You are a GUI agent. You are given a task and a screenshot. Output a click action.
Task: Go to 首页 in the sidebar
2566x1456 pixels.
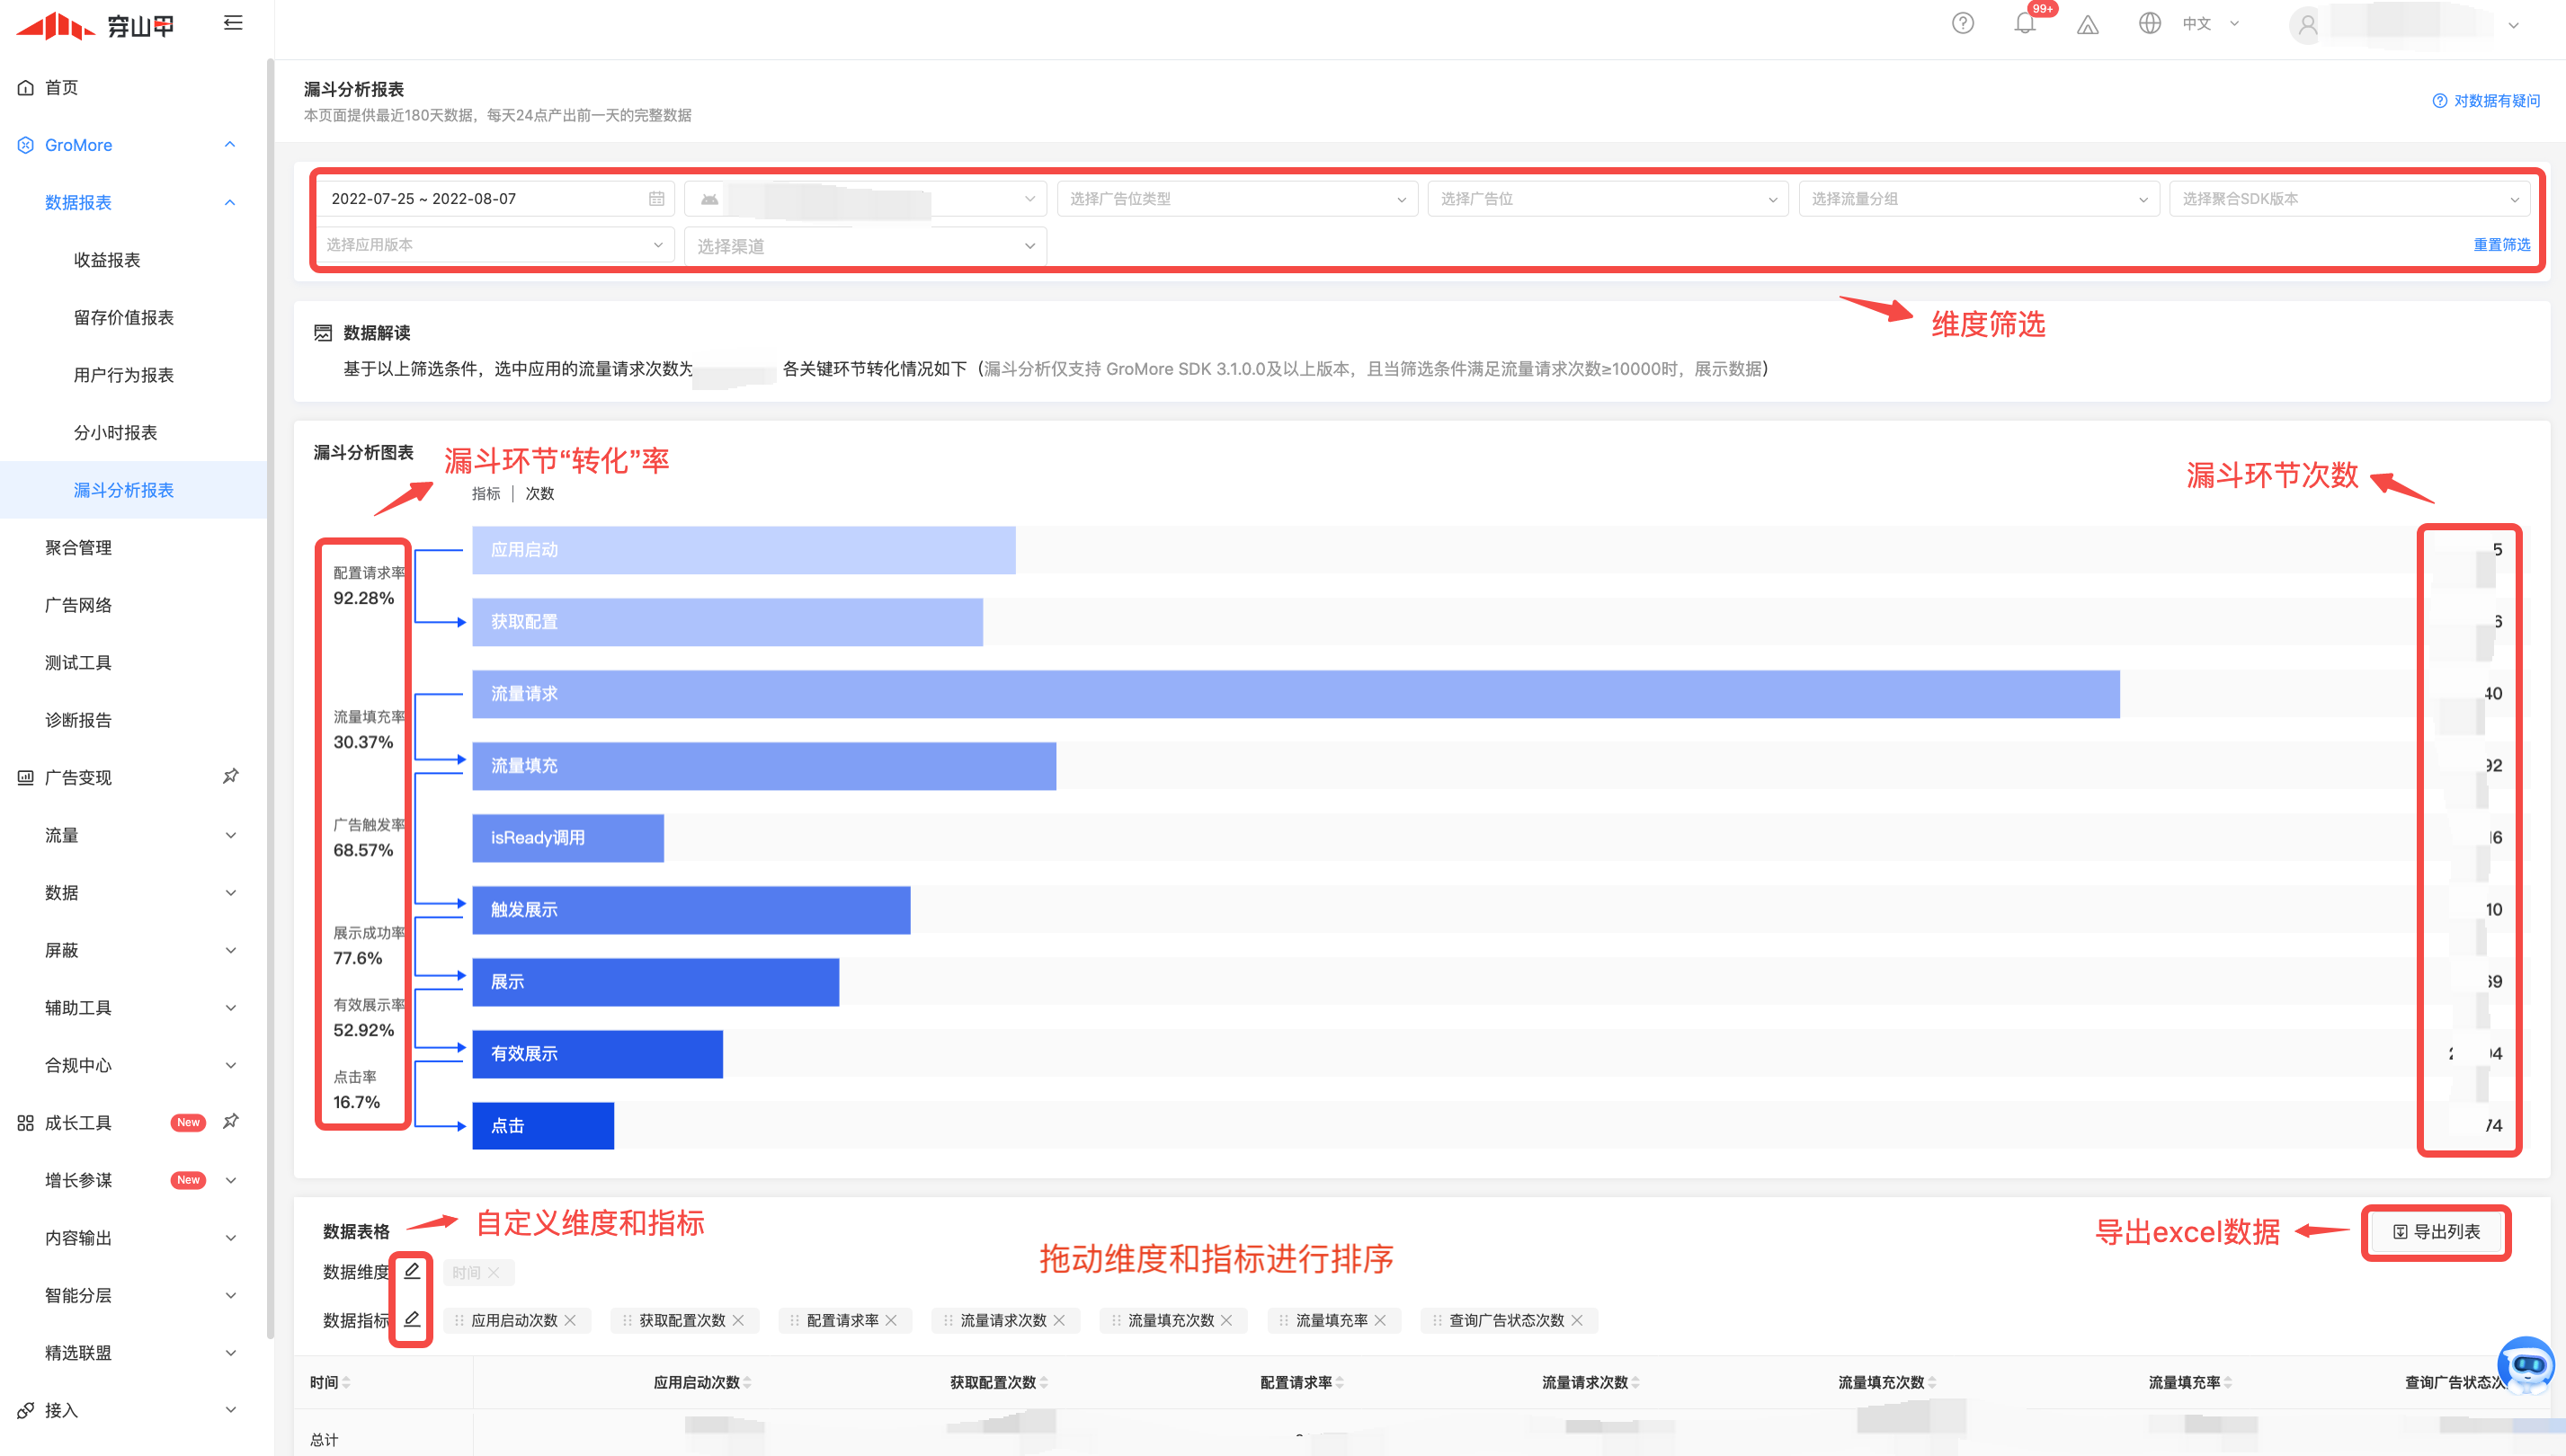tap(61, 87)
